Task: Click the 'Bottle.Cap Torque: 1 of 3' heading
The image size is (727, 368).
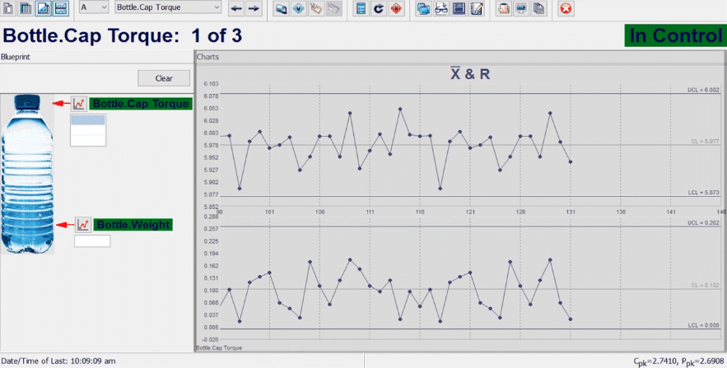Action: click(x=123, y=35)
